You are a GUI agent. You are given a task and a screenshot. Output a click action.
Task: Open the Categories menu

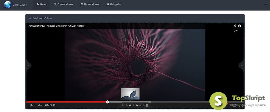pos(114,4)
